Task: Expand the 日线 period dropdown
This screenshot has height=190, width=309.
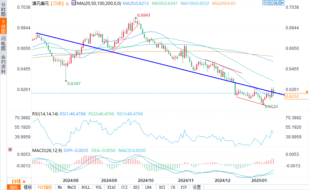Action: (x=19, y=181)
